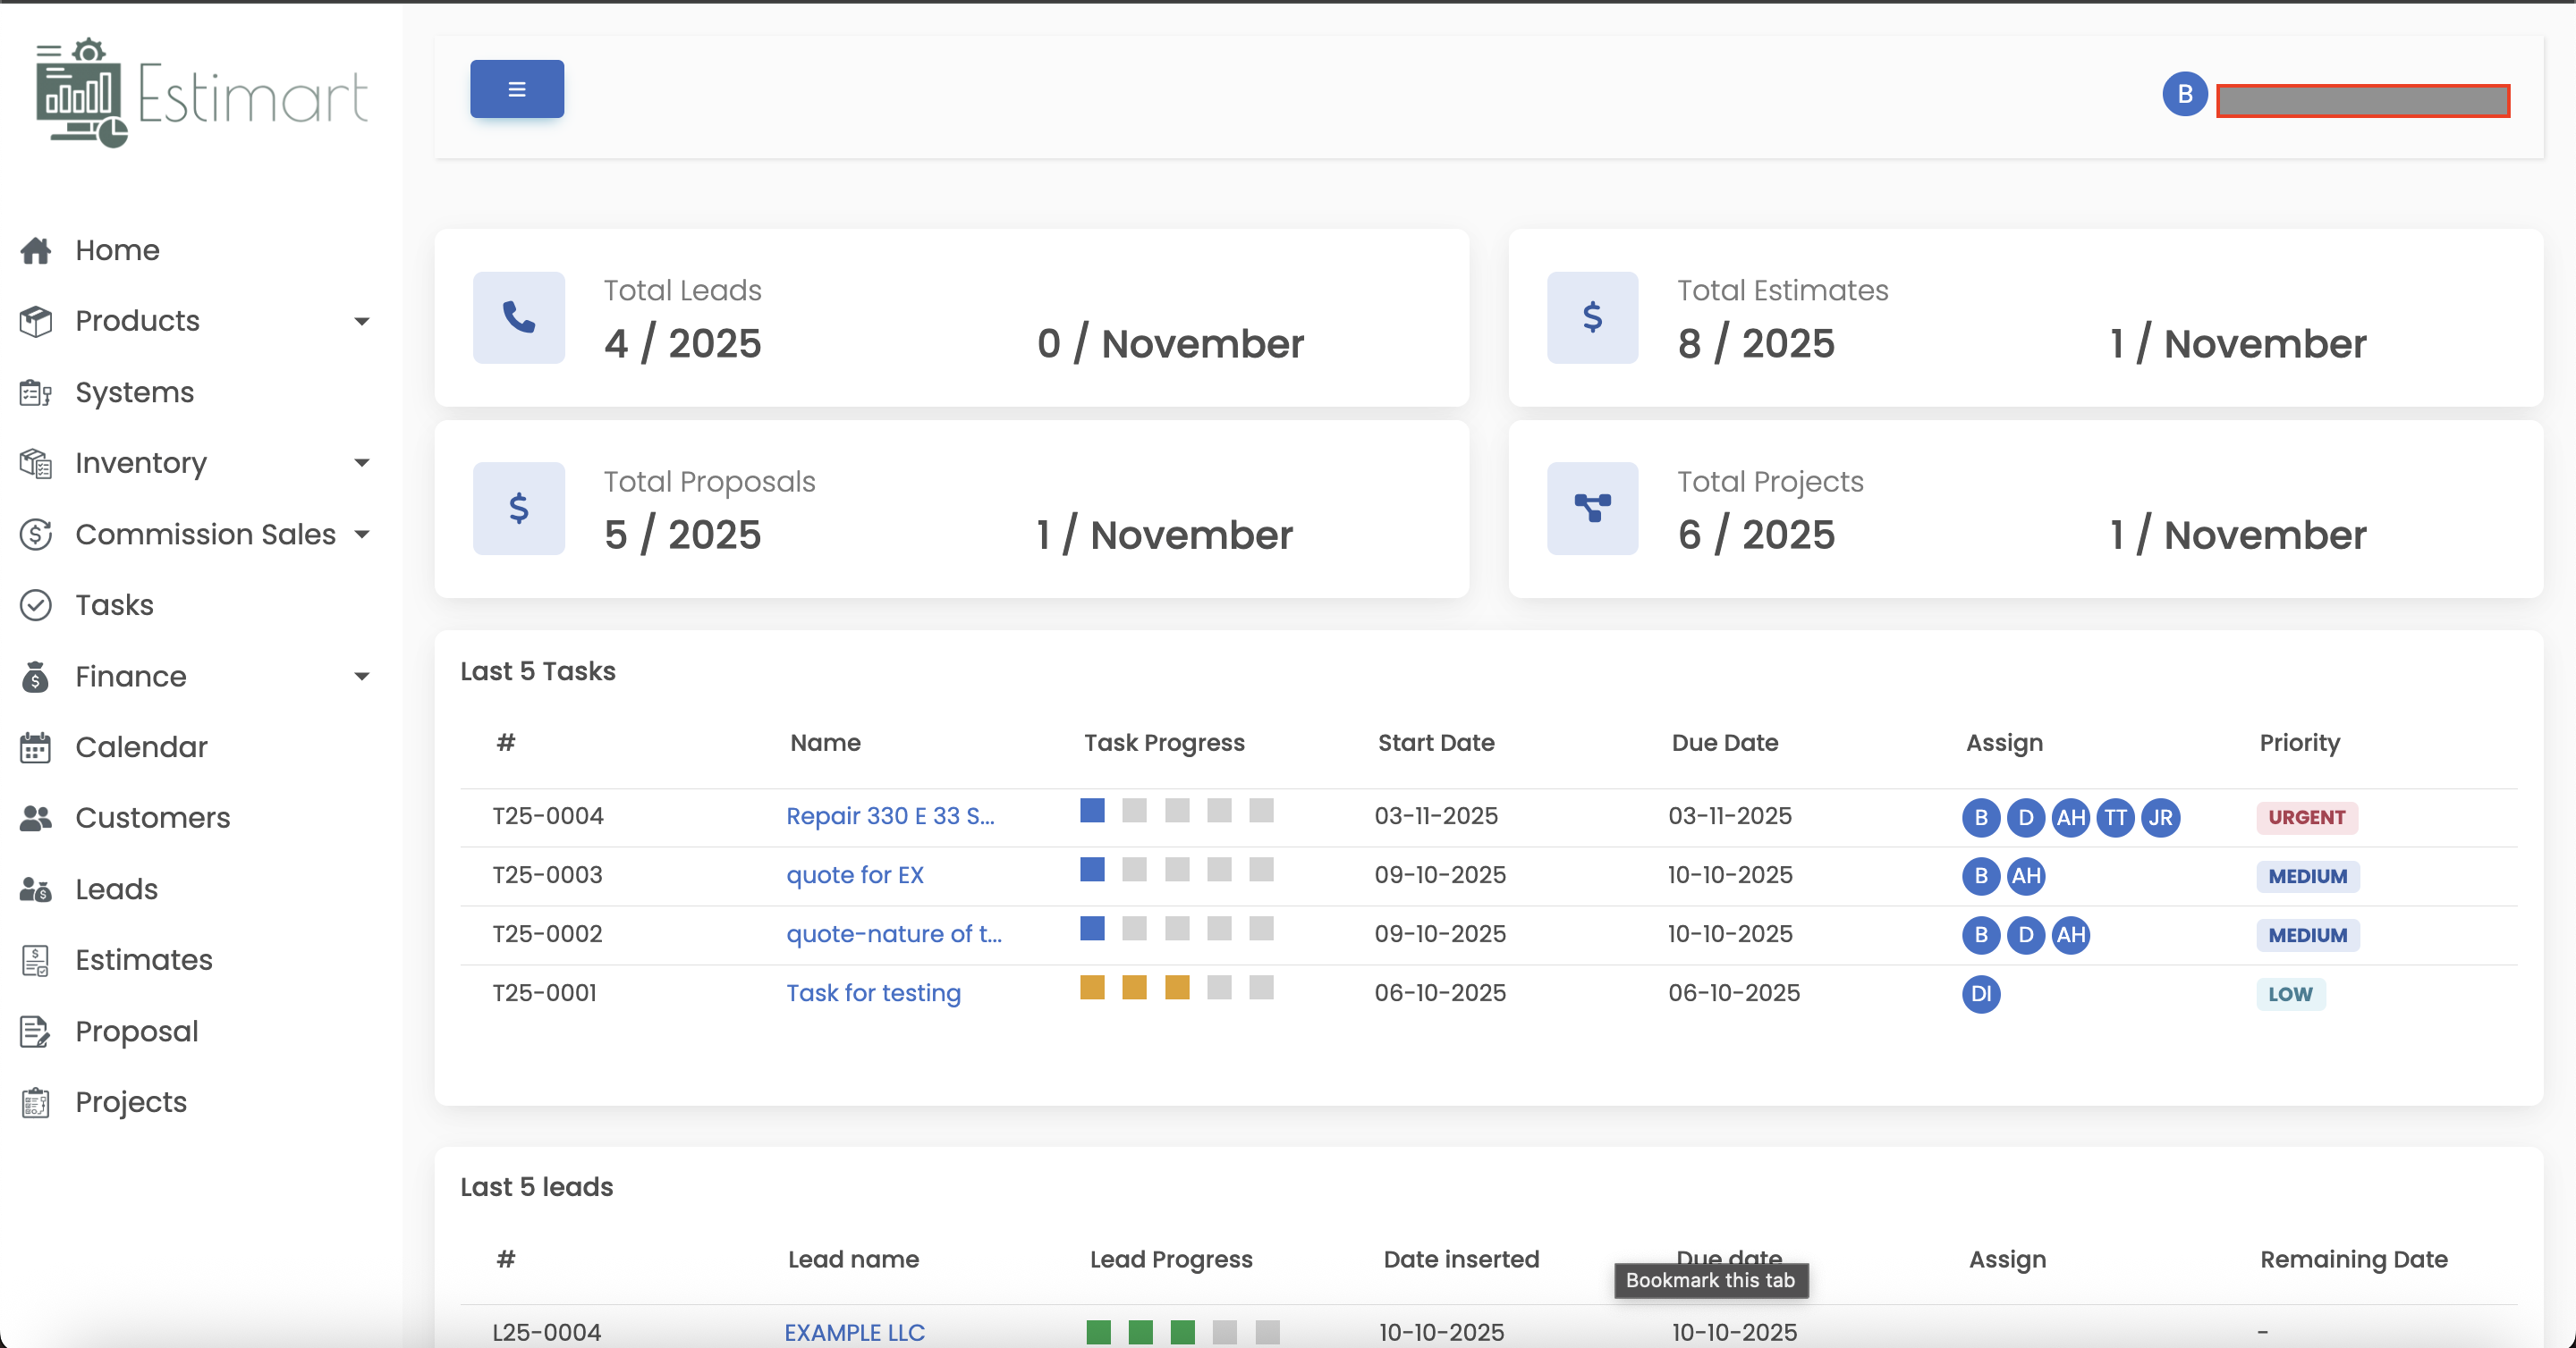The width and height of the screenshot is (2576, 1348).
Task: Click the dollar icon on Total Estimates card
Action: 1591,317
